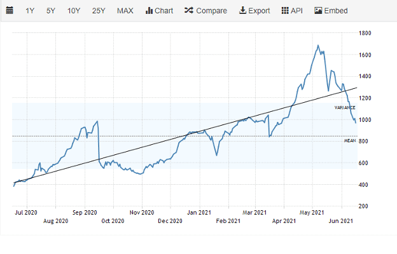
Task: Click the Nov 2020 axis label
Action: tap(142, 213)
